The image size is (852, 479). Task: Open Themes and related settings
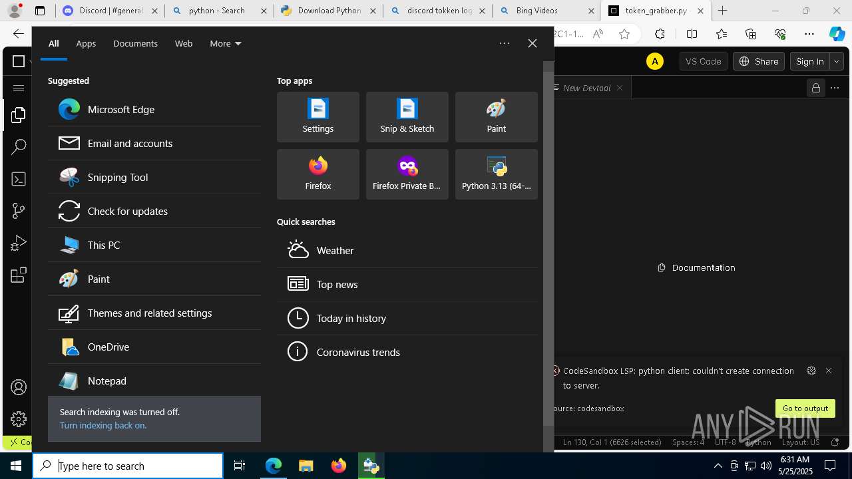click(x=154, y=313)
